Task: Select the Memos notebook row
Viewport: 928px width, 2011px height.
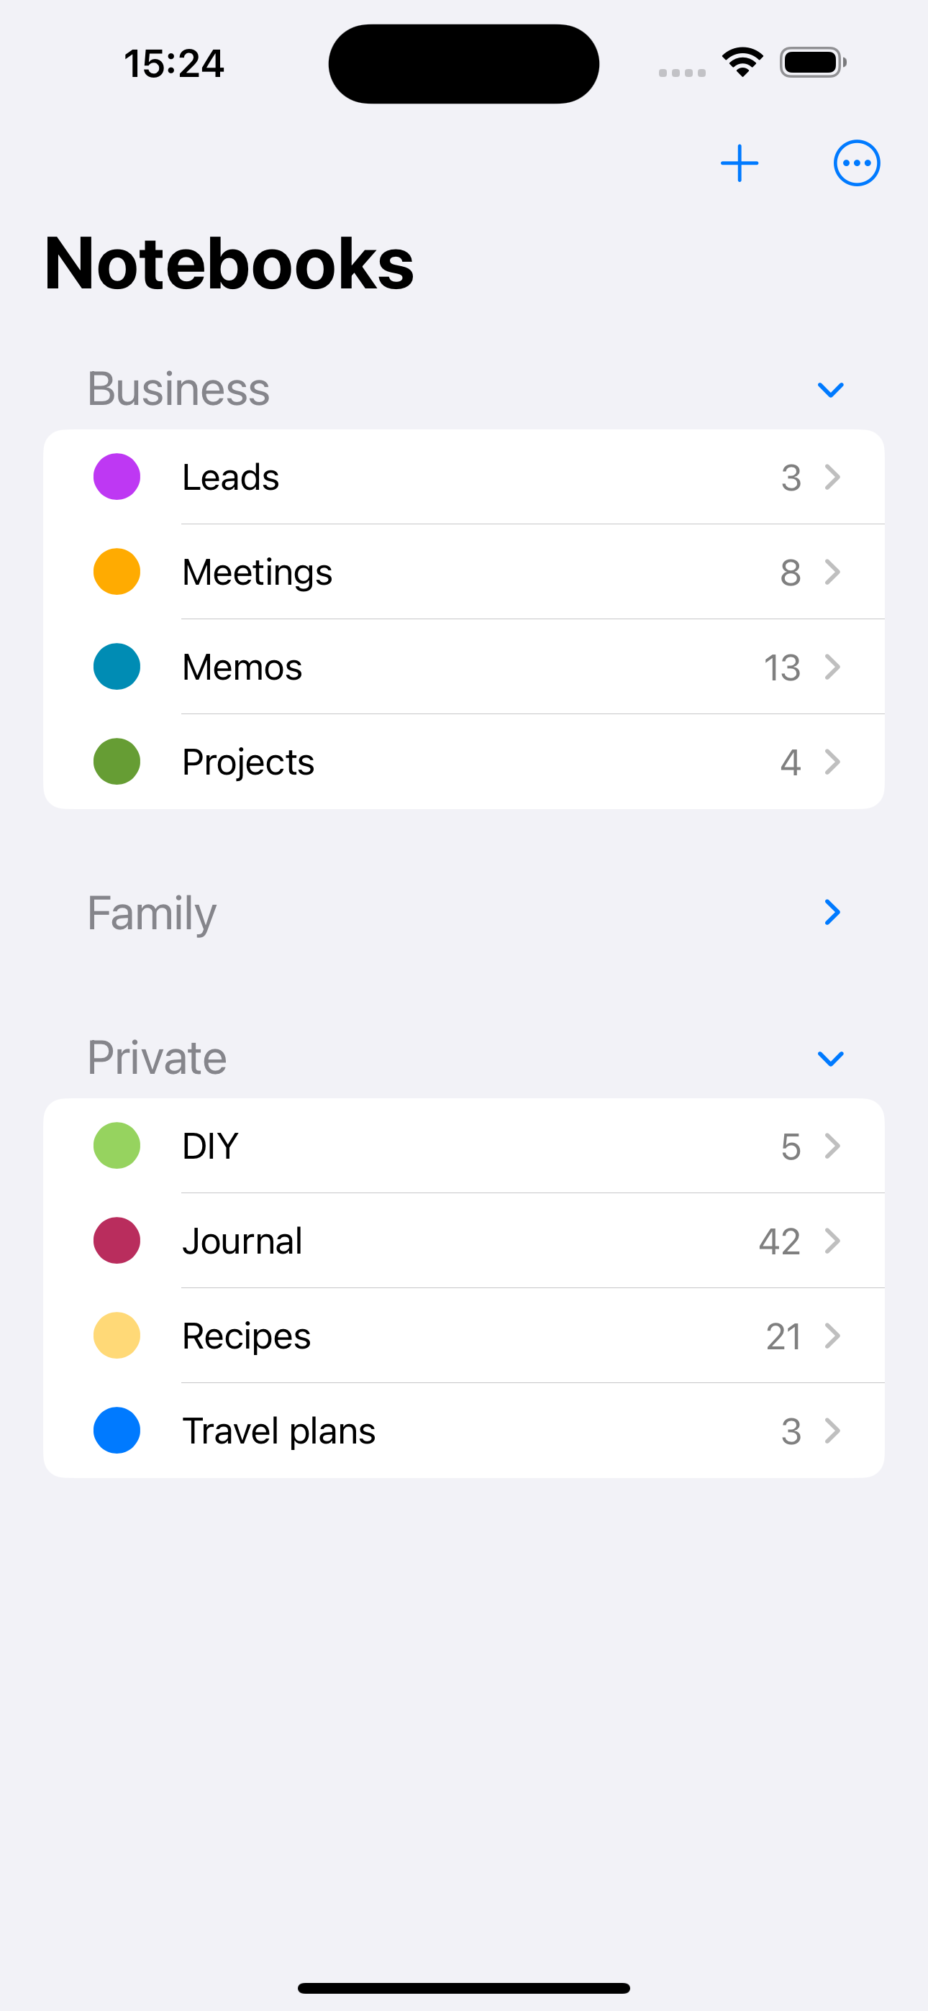Action: click(464, 667)
